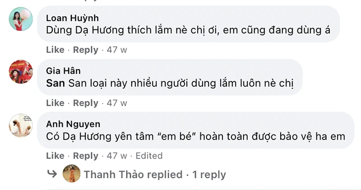Screen dimensions: 361x190
Task: Open Loan Huỳnh's name link
Action: click(x=72, y=18)
